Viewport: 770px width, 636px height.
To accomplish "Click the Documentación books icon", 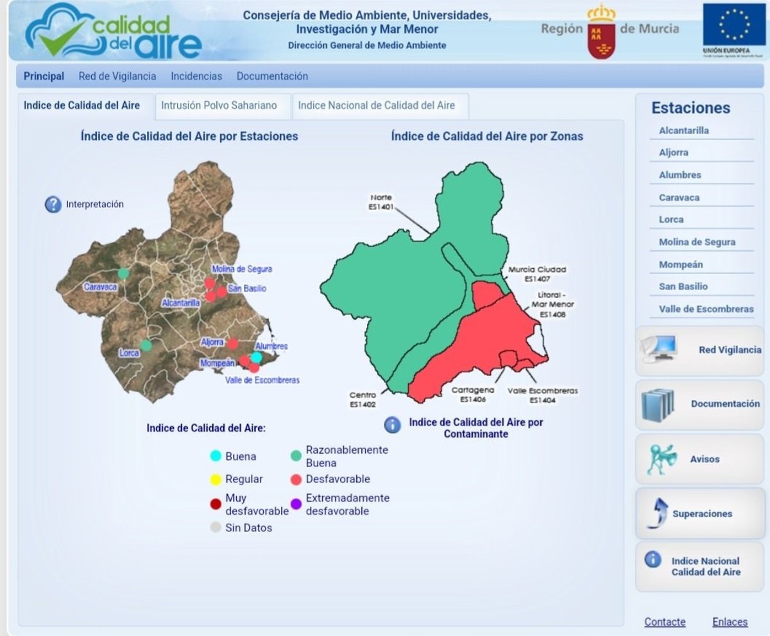I will [x=658, y=404].
